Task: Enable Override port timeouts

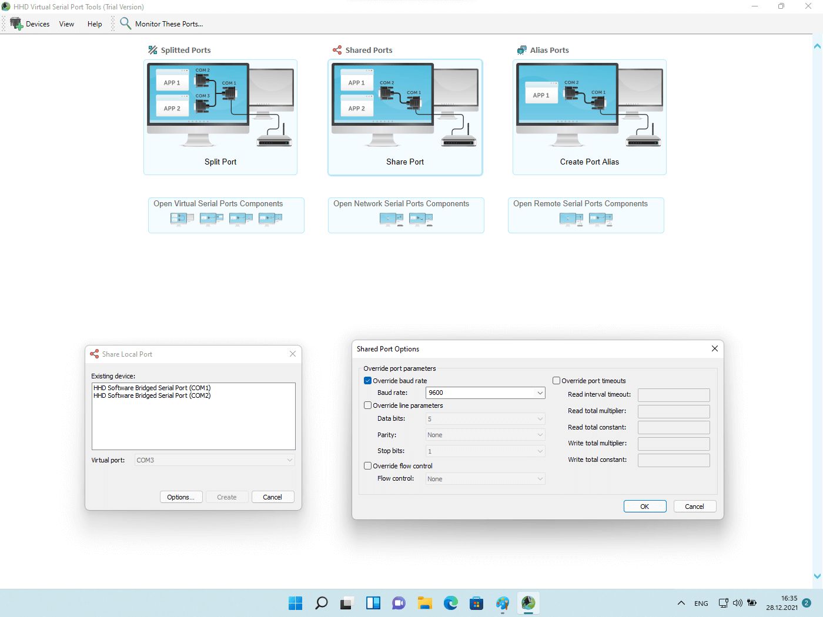Action: point(556,380)
